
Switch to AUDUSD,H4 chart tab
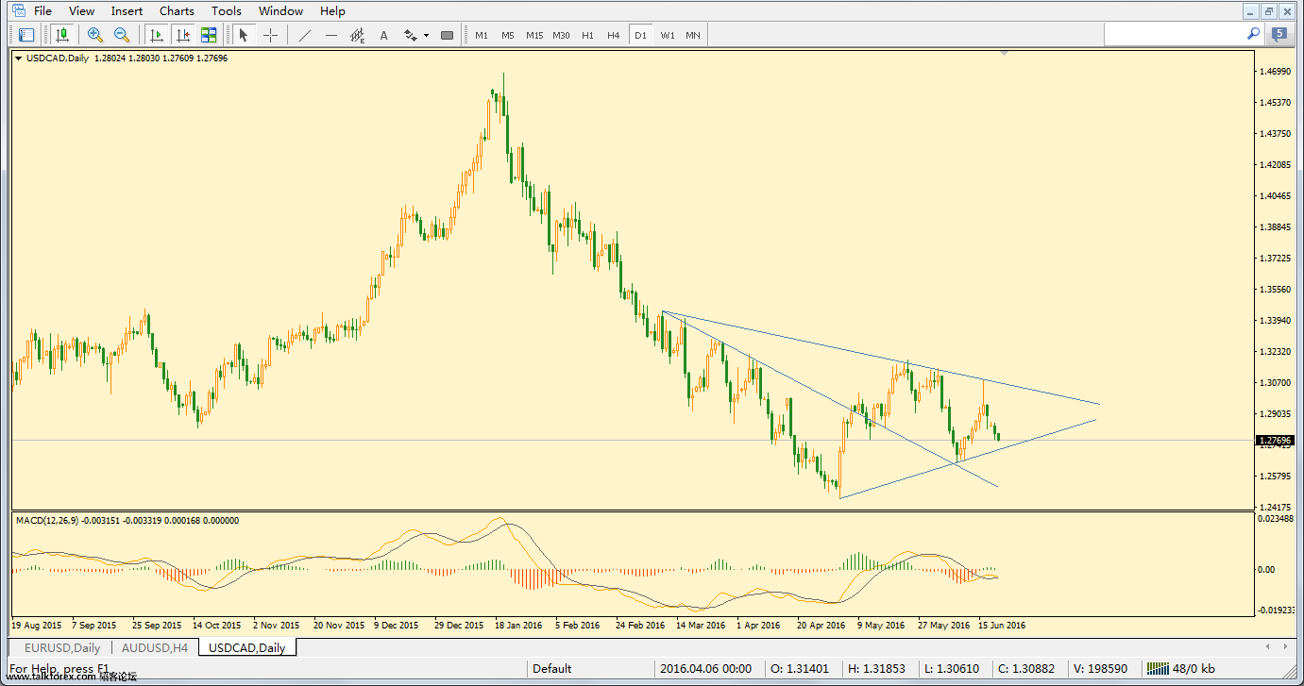tap(155, 647)
